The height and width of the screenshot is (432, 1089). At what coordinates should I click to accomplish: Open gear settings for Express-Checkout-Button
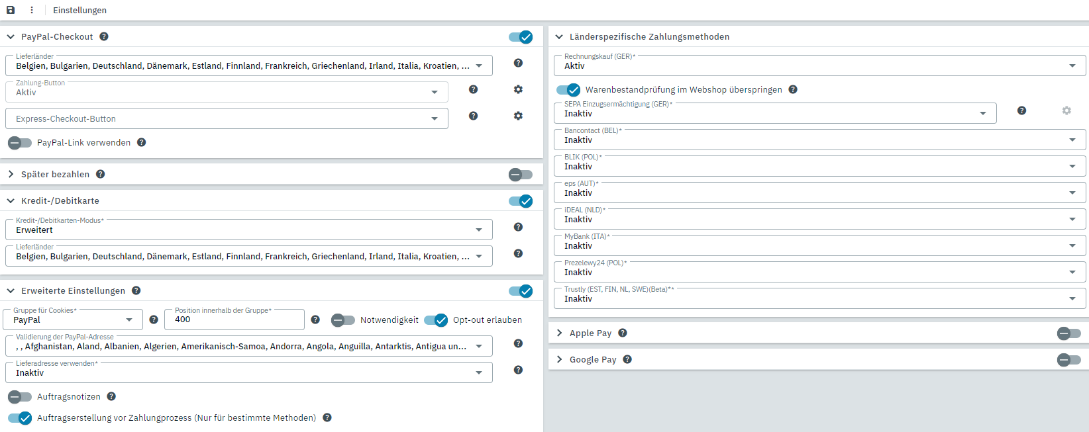pyautogui.click(x=518, y=116)
